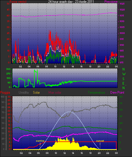The image size is (132, 157).
Task: Click the 'Solar' legend label
Action: coord(36,93)
